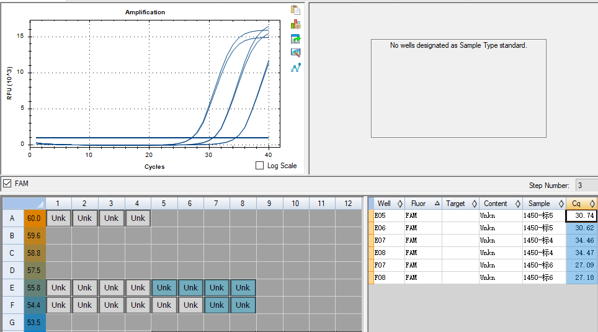Select the E05 well row in table

pyautogui.click(x=483, y=215)
